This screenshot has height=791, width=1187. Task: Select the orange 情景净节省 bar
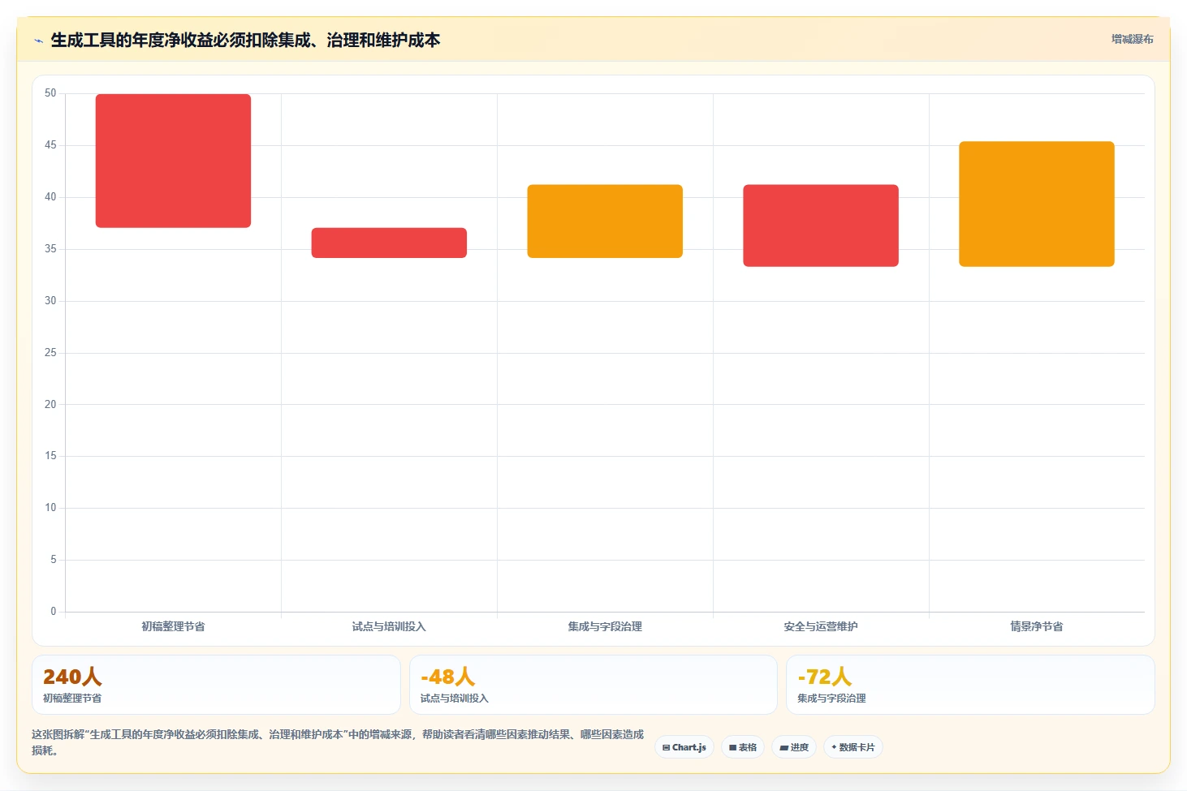click(1037, 204)
